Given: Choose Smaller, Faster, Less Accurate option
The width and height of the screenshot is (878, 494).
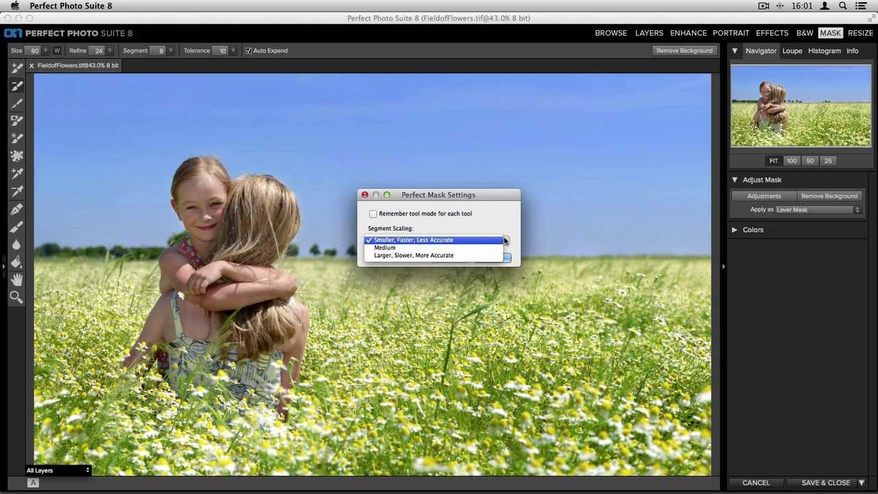Looking at the screenshot, I should pos(434,240).
